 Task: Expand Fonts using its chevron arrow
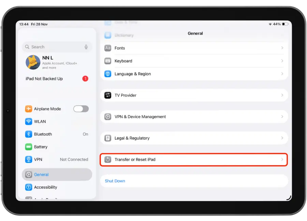[x=282, y=48]
